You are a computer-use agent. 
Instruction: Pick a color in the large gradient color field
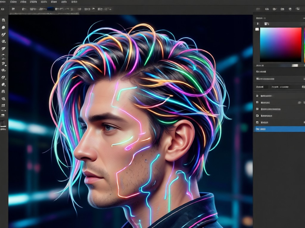(x=281, y=45)
